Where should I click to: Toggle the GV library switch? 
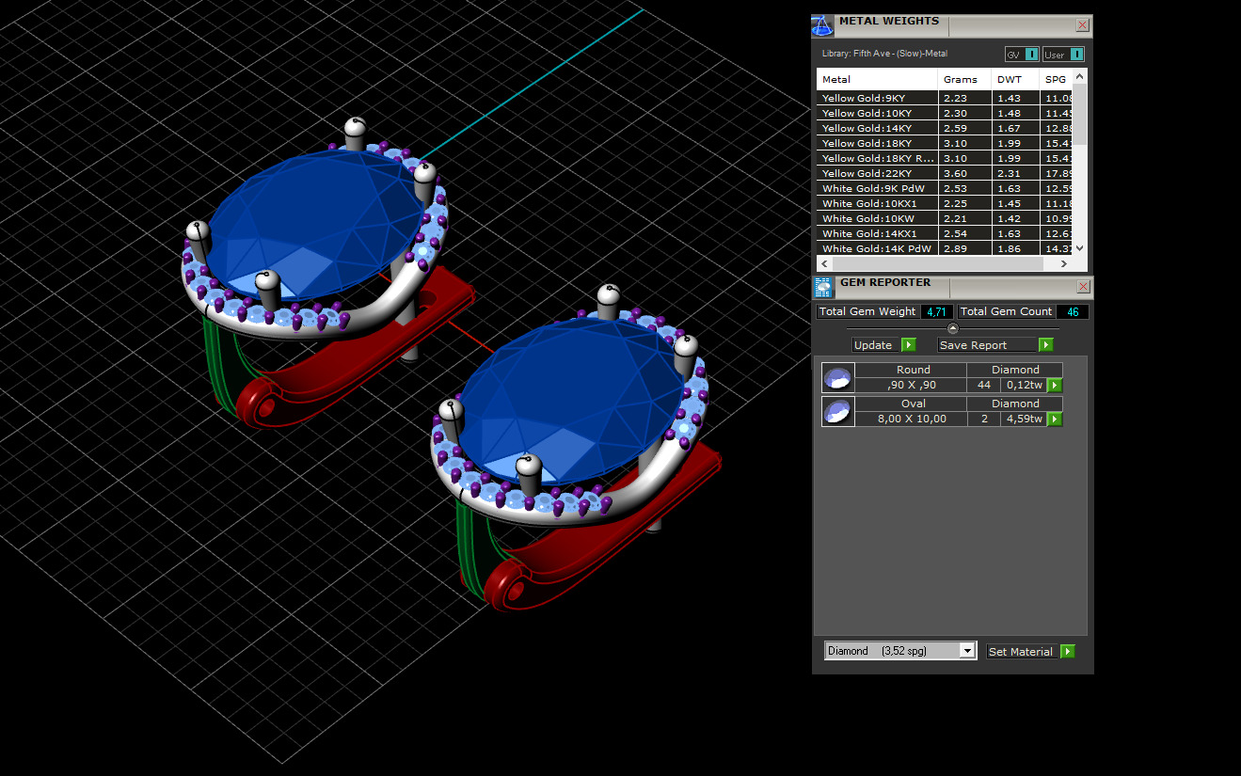pyautogui.click(x=1022, y=55)
